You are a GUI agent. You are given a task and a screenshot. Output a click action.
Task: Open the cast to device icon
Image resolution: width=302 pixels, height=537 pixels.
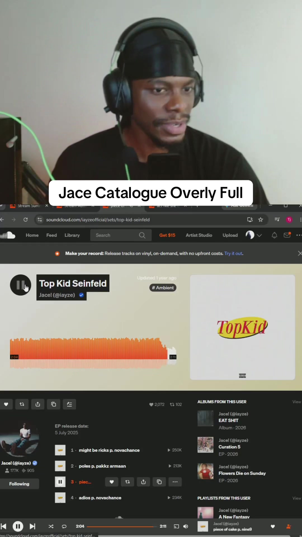(176, 526)
